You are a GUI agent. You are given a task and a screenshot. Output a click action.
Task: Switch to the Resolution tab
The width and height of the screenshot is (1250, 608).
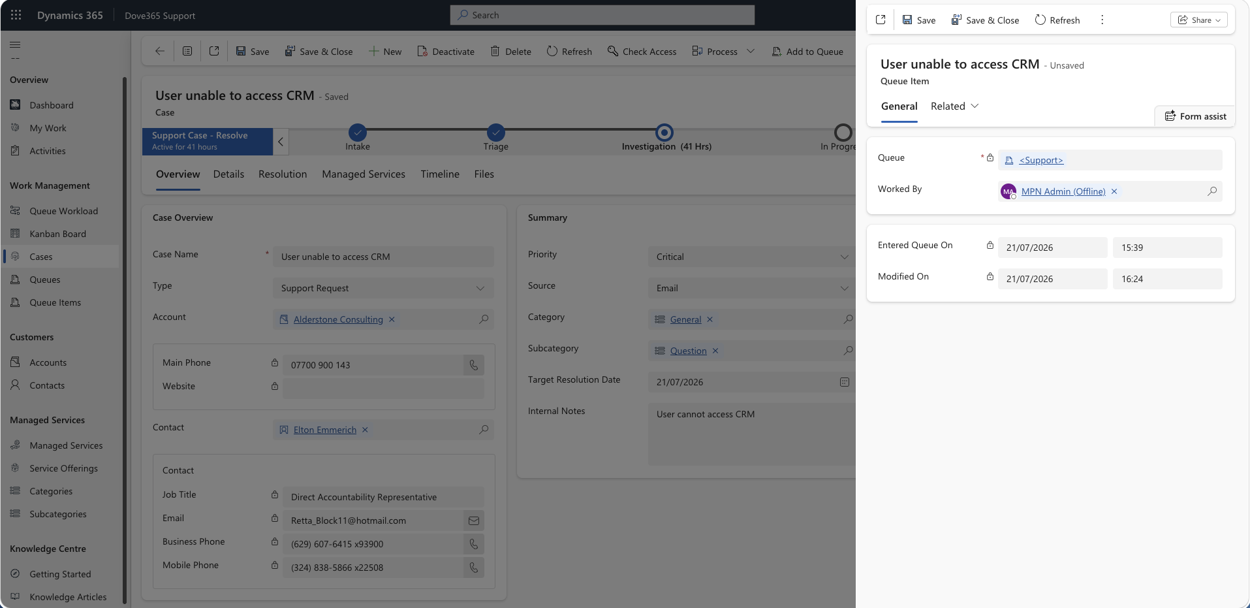[x=283, y=174]
